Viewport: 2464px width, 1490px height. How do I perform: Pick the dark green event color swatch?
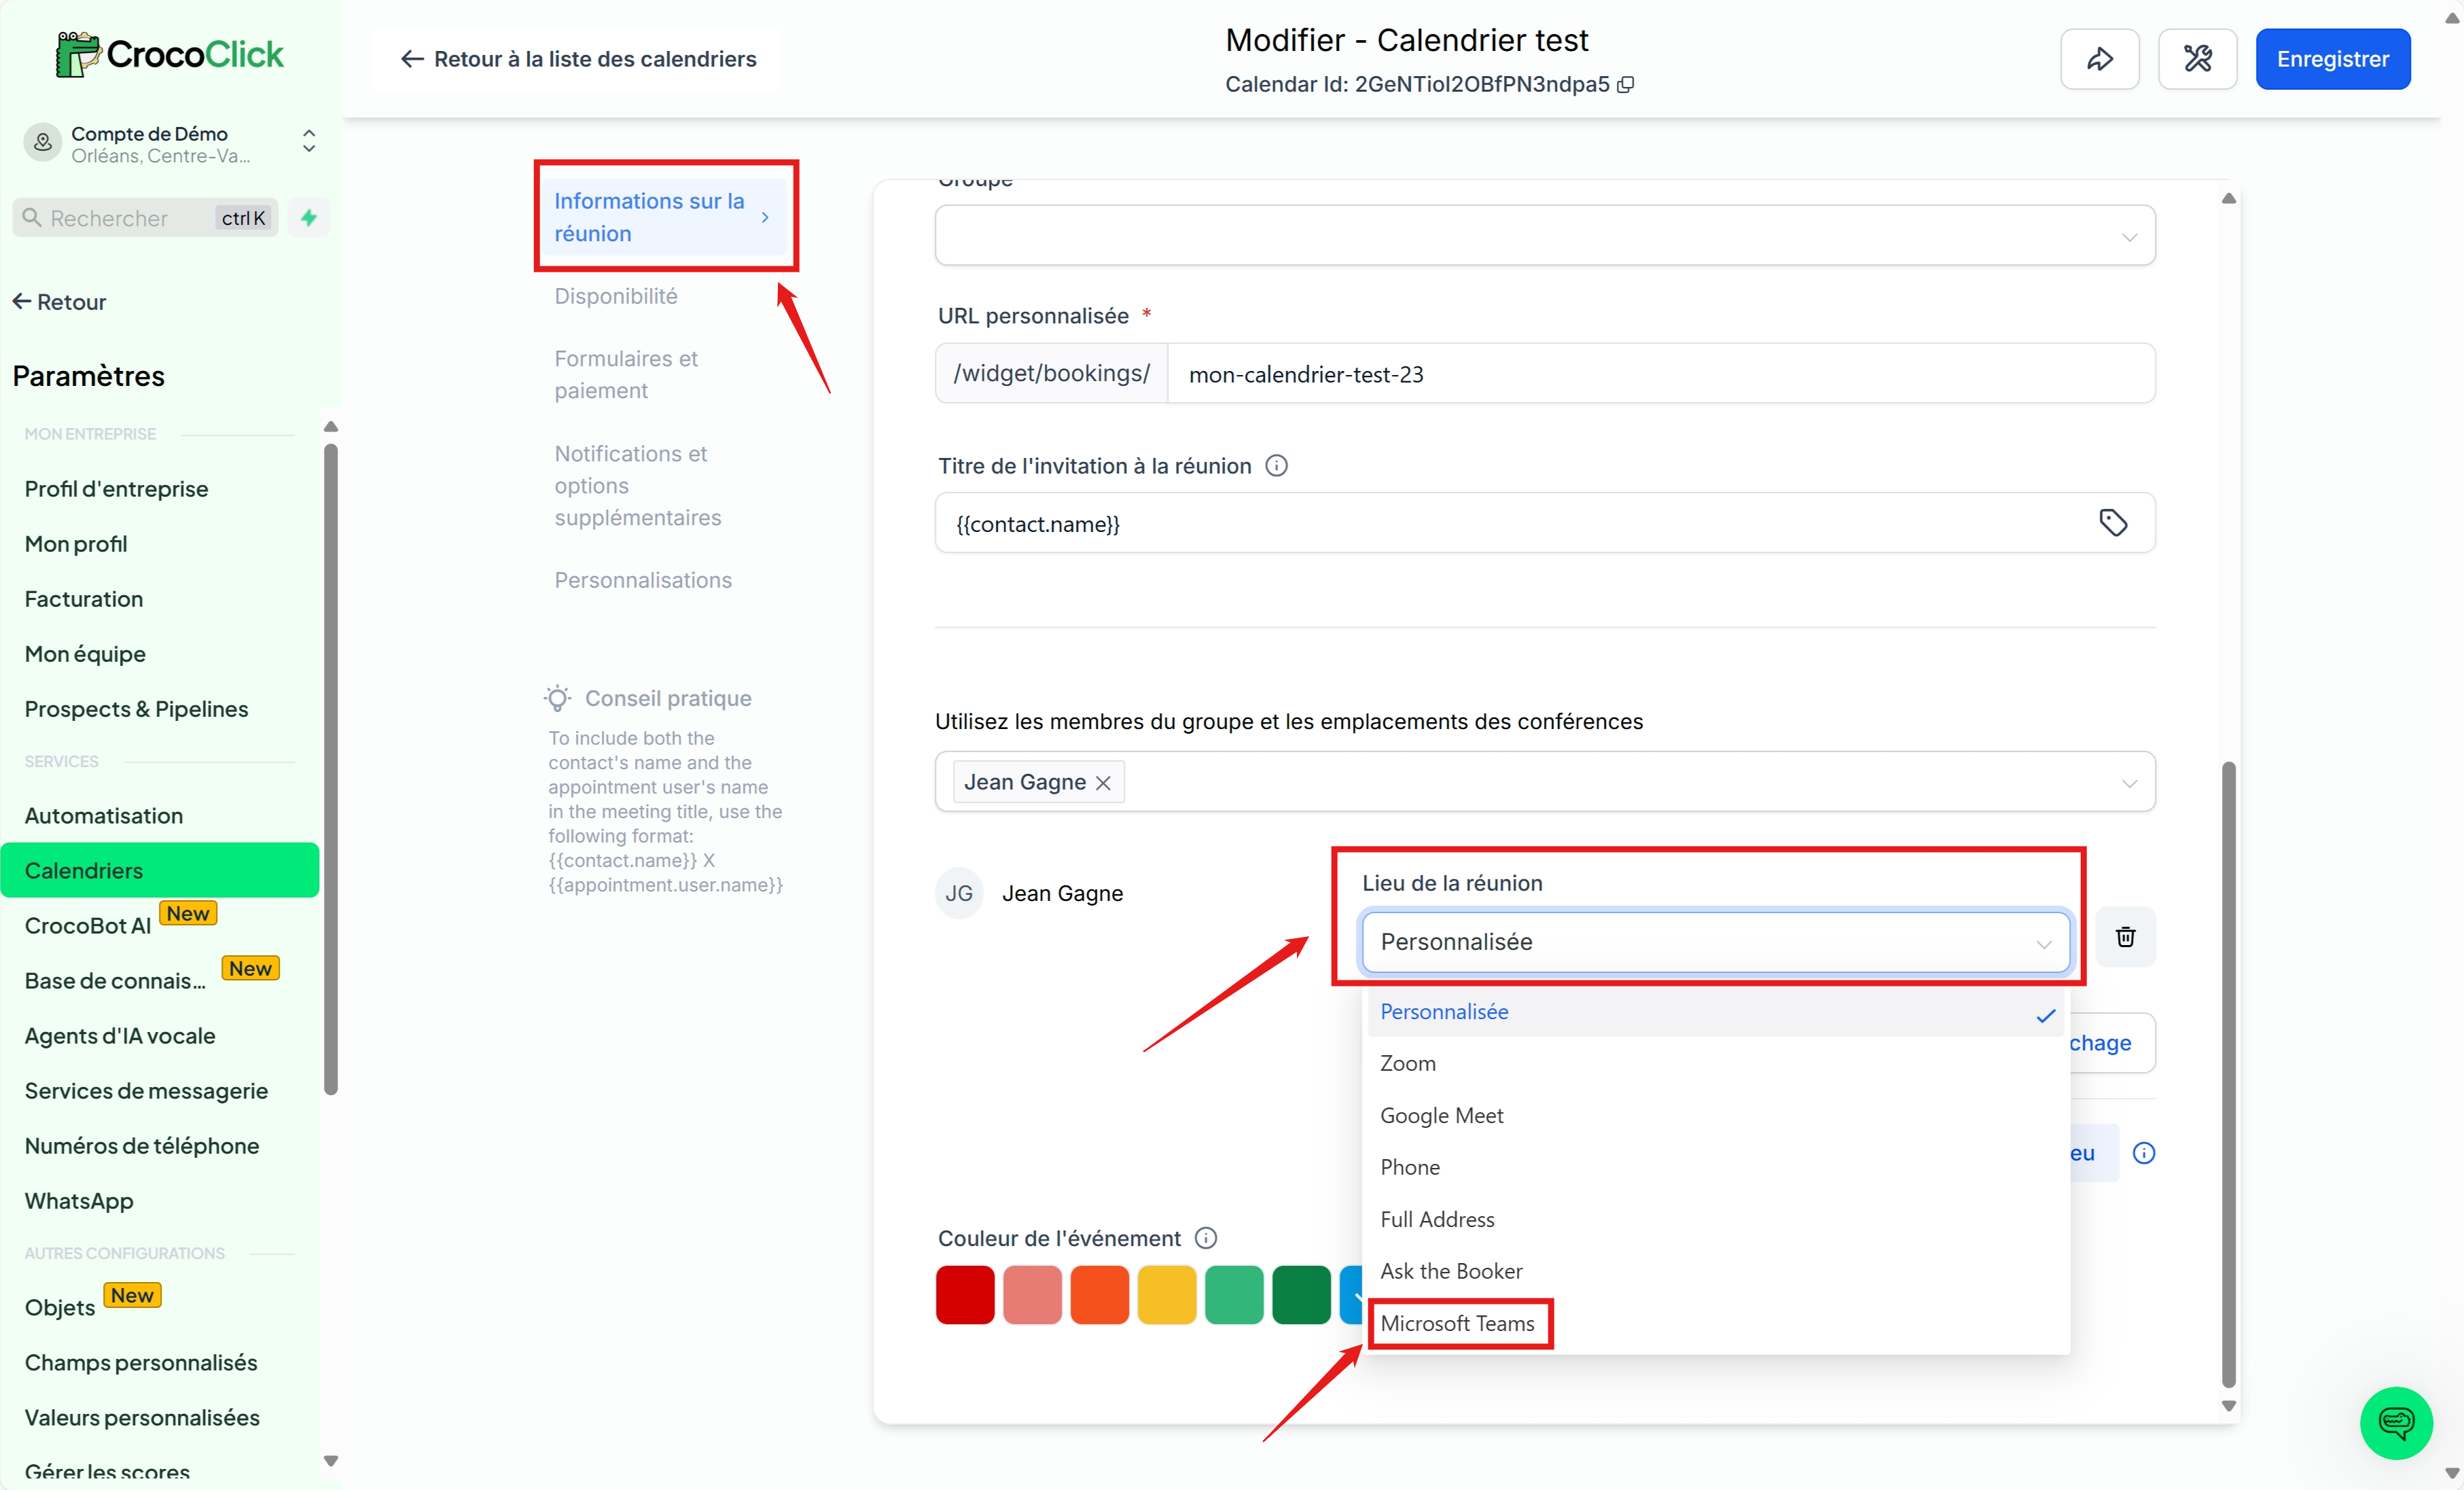(1300, 1295)
